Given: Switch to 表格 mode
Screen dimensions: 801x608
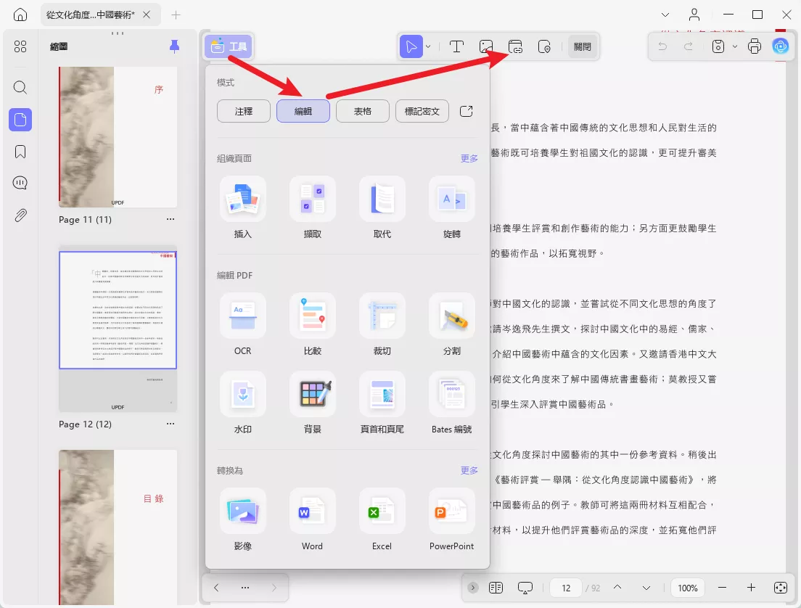Looking at the screenshot, I should pos(363,111).
